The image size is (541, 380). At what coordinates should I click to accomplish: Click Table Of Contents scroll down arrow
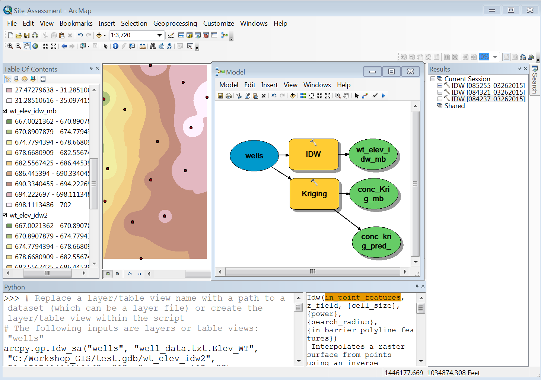coord(94,263)
